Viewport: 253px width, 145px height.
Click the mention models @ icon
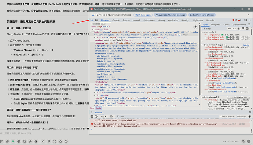36,141
